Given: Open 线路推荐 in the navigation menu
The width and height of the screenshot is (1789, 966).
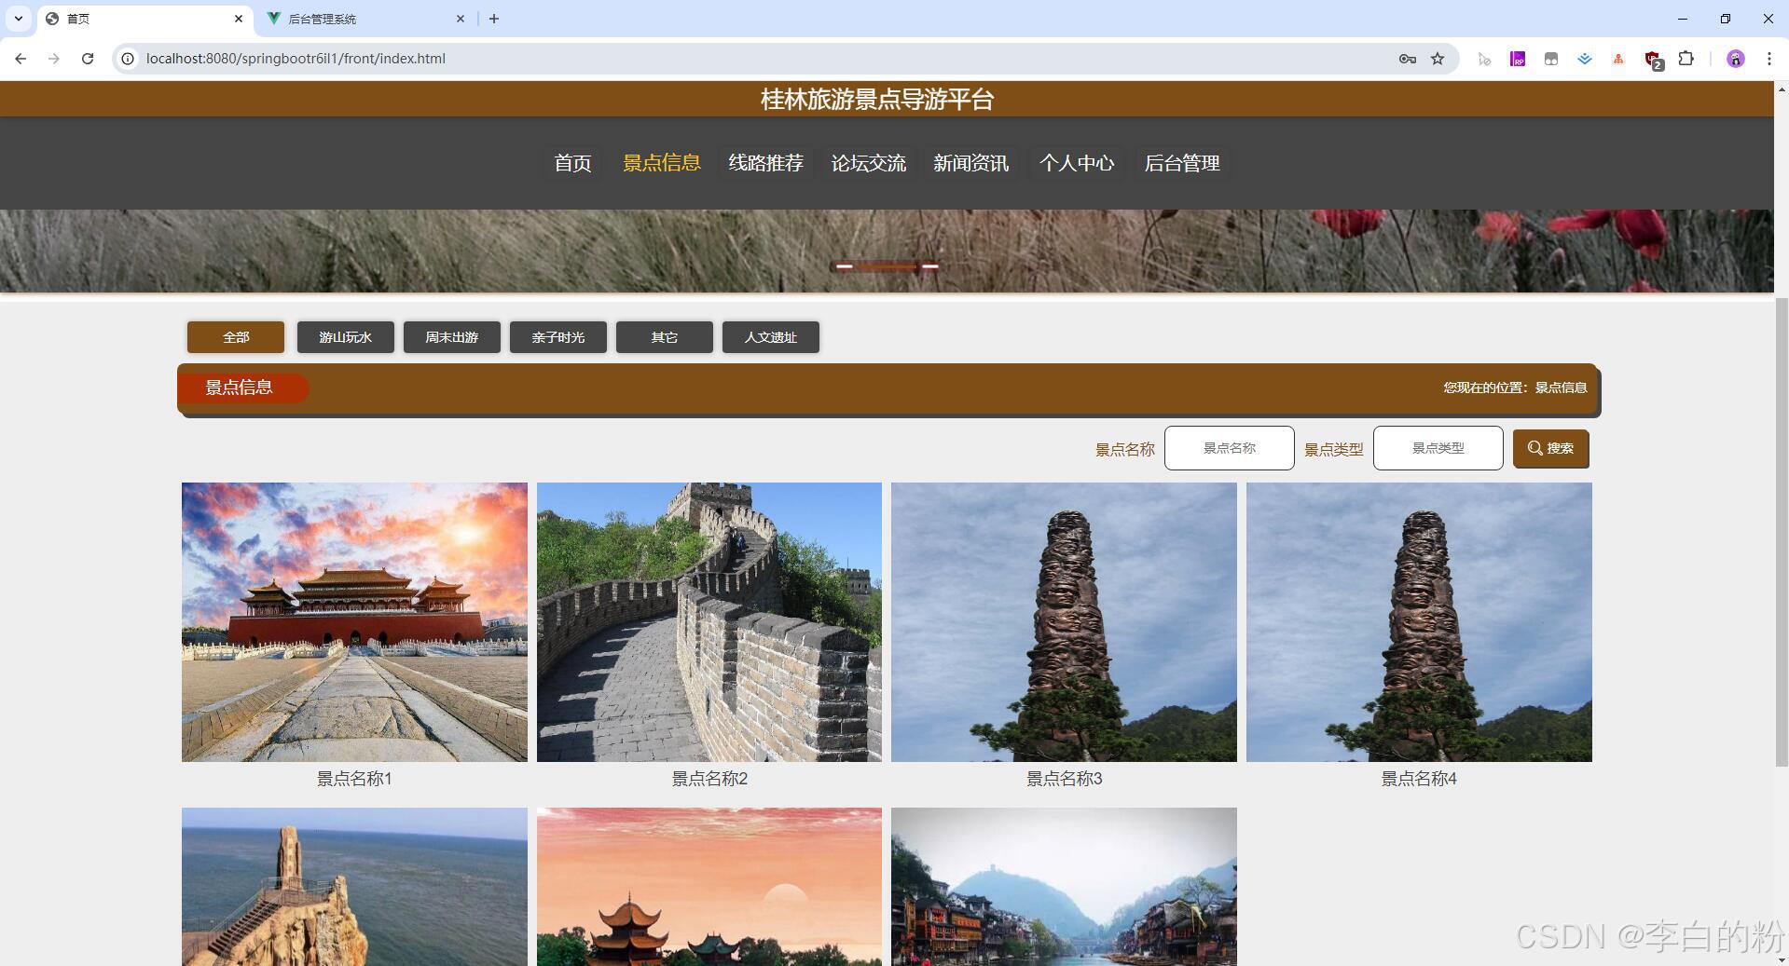Looking at the screenshot, I should point(765,163).
